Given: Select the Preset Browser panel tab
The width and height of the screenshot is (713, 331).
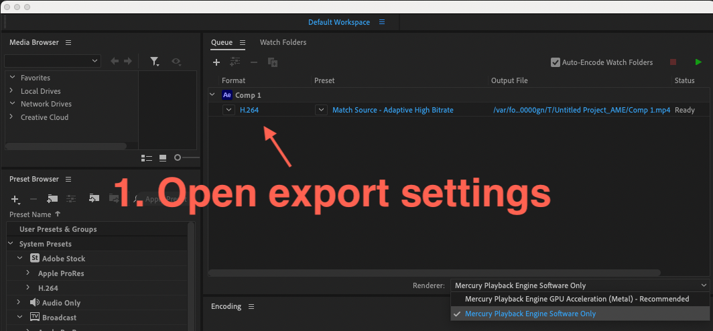Looking at the screenshot, I should pos(34,179).
